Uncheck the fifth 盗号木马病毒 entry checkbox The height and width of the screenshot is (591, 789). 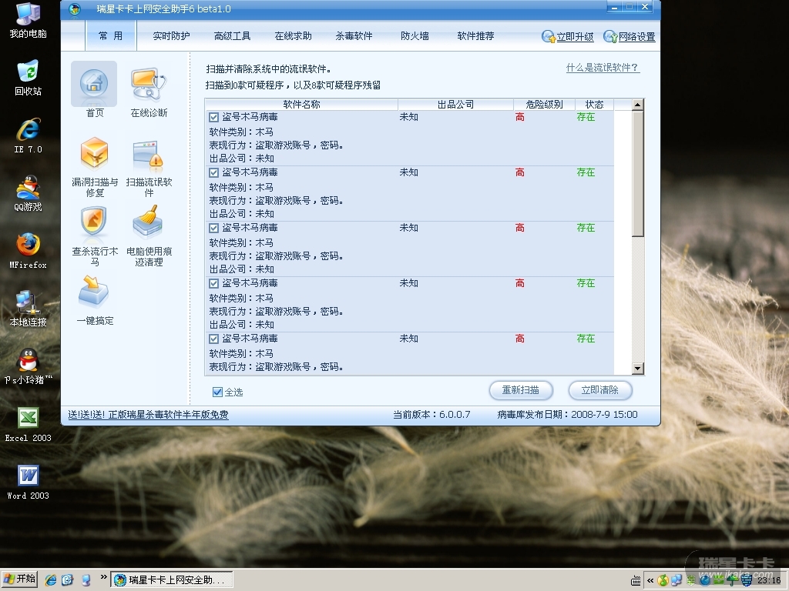tap(214, 339)
